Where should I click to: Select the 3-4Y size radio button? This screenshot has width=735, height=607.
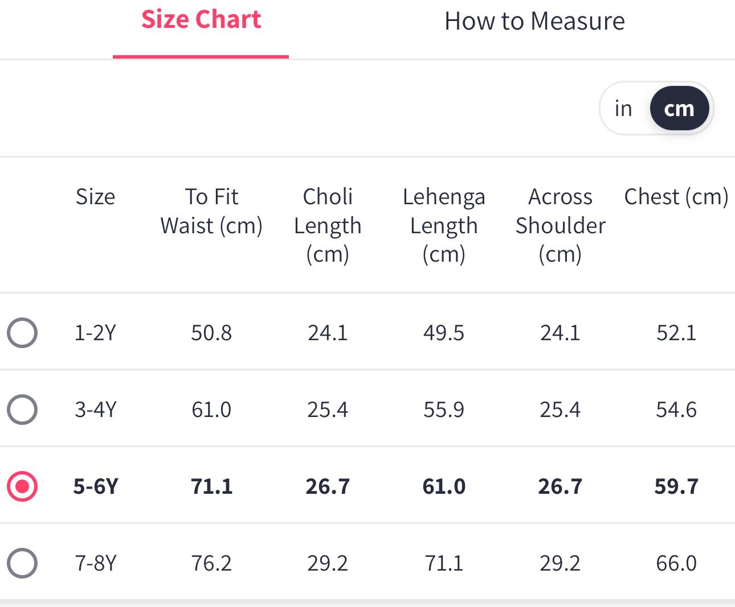[x=22, y=410]
